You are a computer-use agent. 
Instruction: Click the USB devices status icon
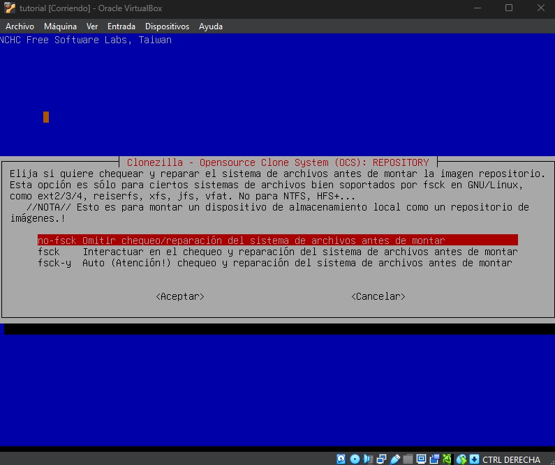[x=394, y=459]
